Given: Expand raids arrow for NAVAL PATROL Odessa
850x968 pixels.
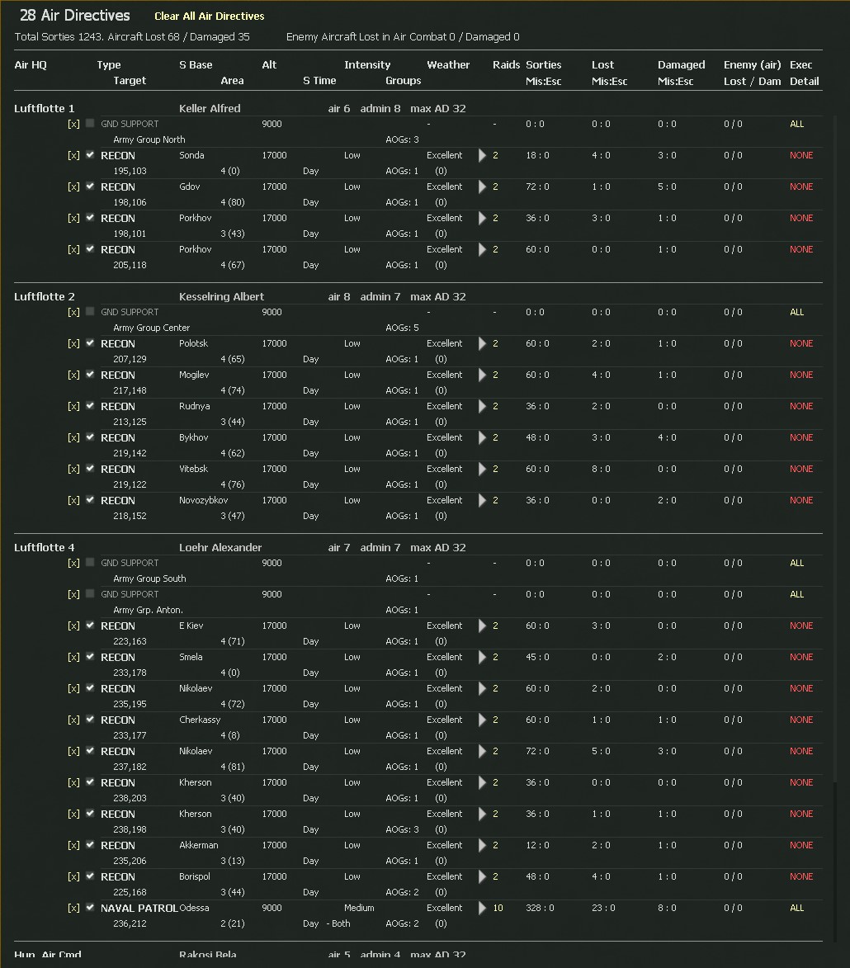Looking at the screenshot, I should tap(482, 908).
